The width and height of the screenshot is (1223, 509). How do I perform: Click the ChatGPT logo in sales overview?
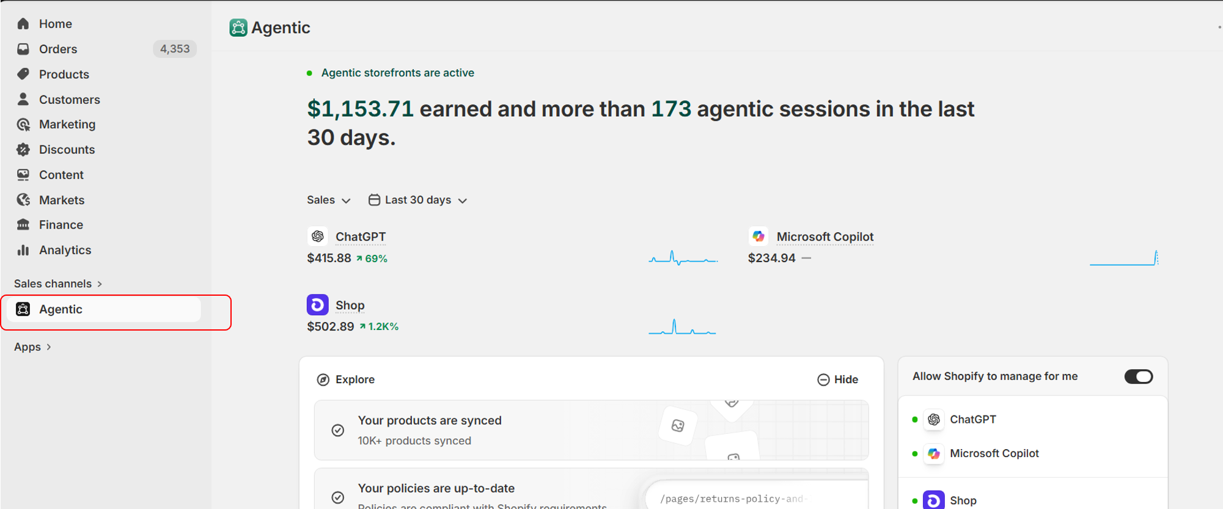pos(317,236)
